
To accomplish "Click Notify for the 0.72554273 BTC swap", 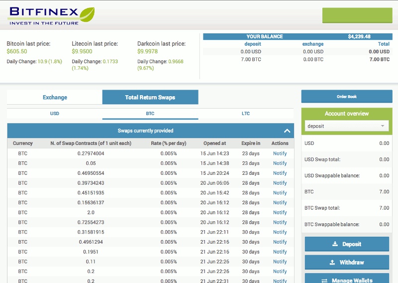I will [280, 222].
